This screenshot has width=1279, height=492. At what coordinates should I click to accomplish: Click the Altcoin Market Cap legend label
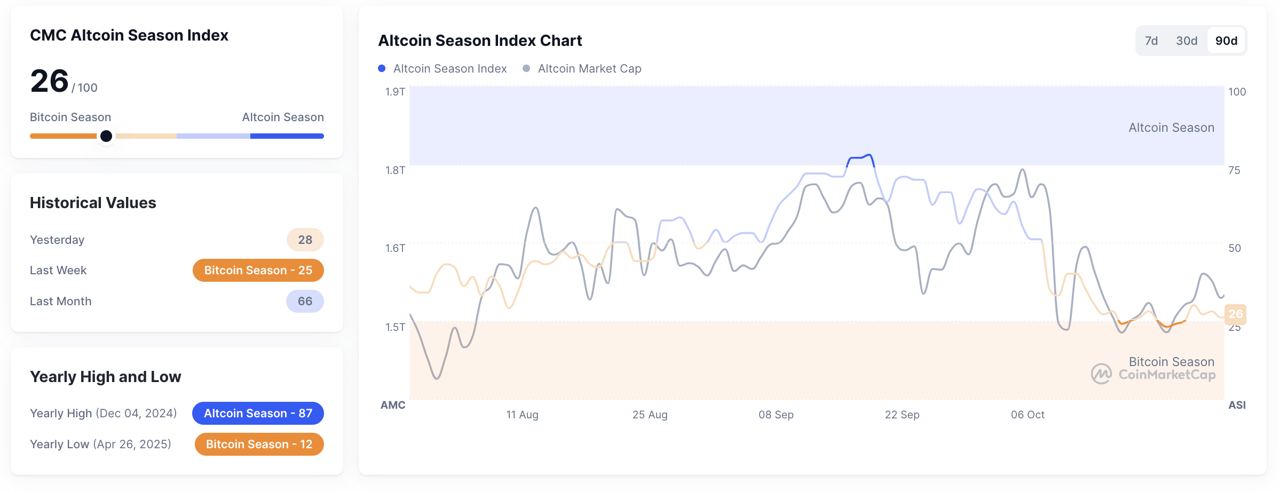click(x=589, y=69)
